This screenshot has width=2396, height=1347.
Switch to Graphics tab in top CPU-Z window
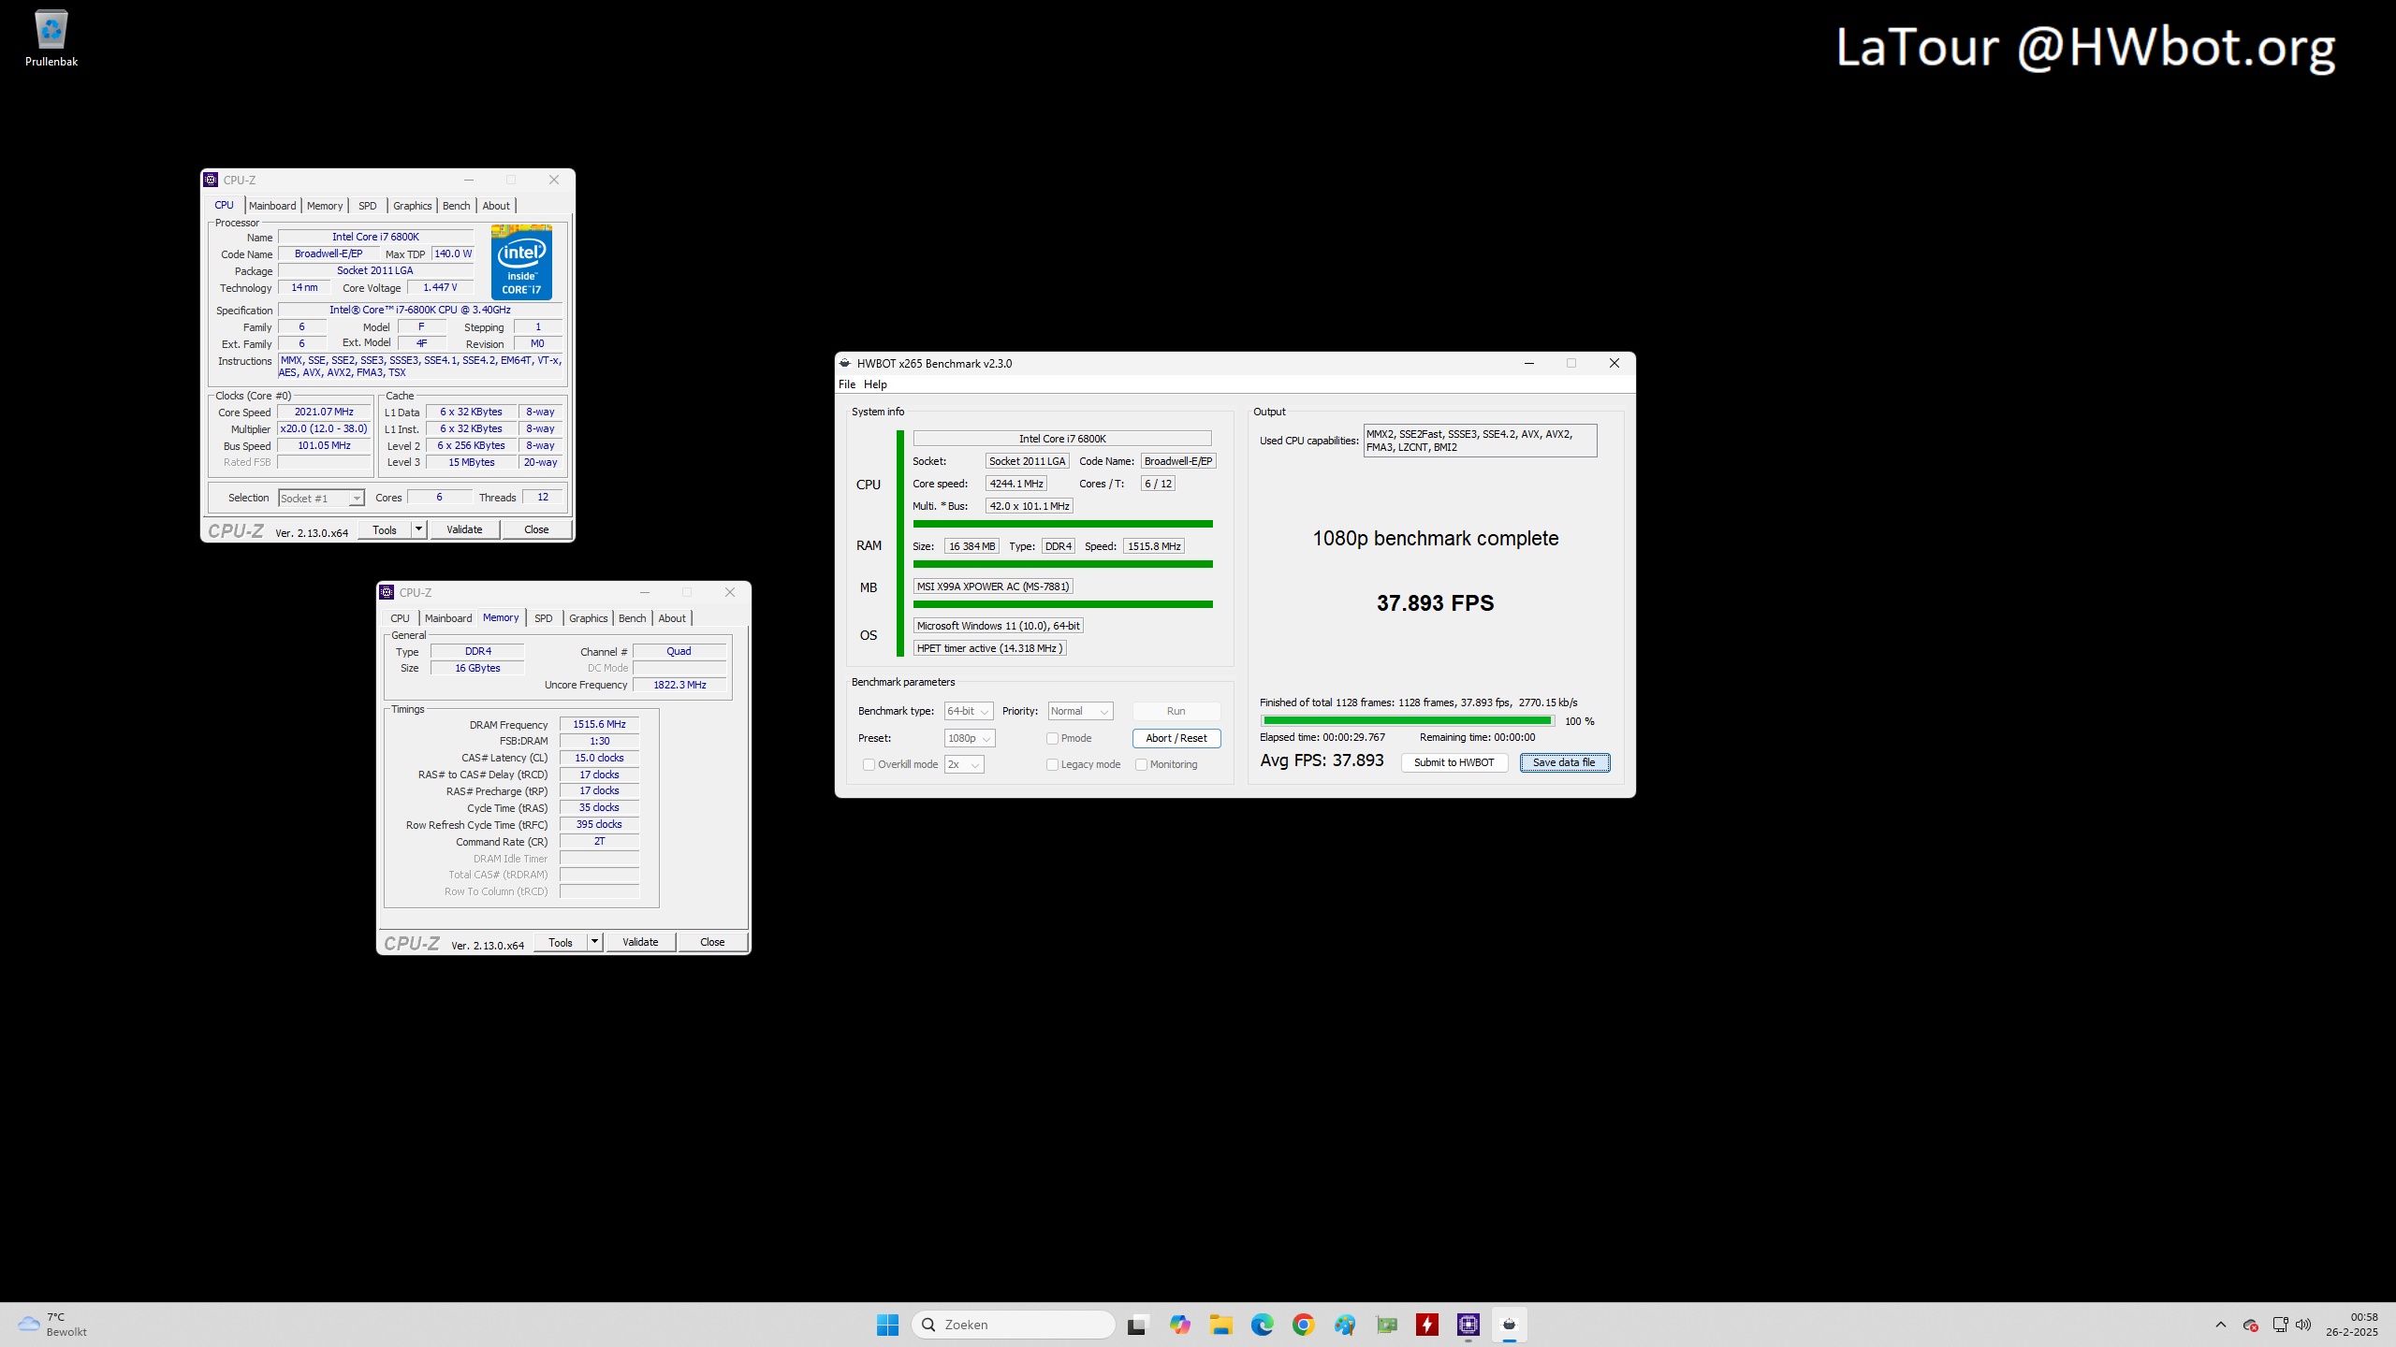click(413, 206)
